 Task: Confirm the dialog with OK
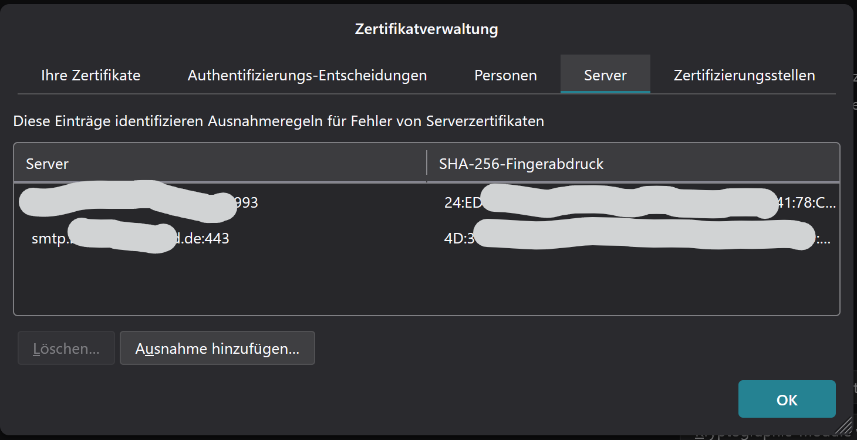(787, 400)
